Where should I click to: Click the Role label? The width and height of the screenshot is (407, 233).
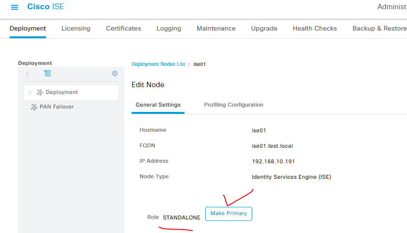(153, 217)
